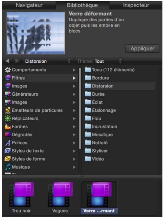Viewport: 163px width, 218px height.
Task: Click the Comportements gear icon
Action: (x=8, y=70)
